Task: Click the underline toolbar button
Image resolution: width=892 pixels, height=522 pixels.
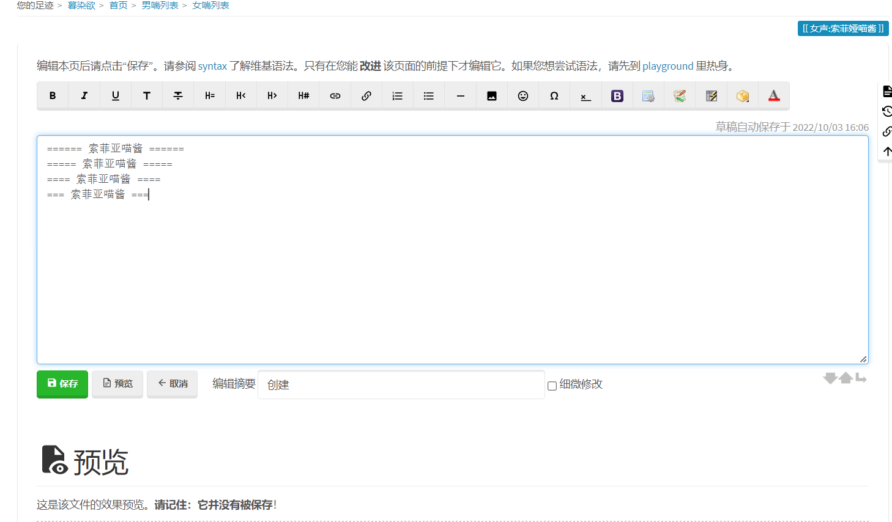Action: [116, 96]
